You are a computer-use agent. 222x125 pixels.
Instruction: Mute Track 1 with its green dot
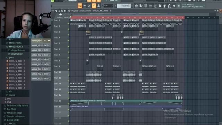coord(68,23)
